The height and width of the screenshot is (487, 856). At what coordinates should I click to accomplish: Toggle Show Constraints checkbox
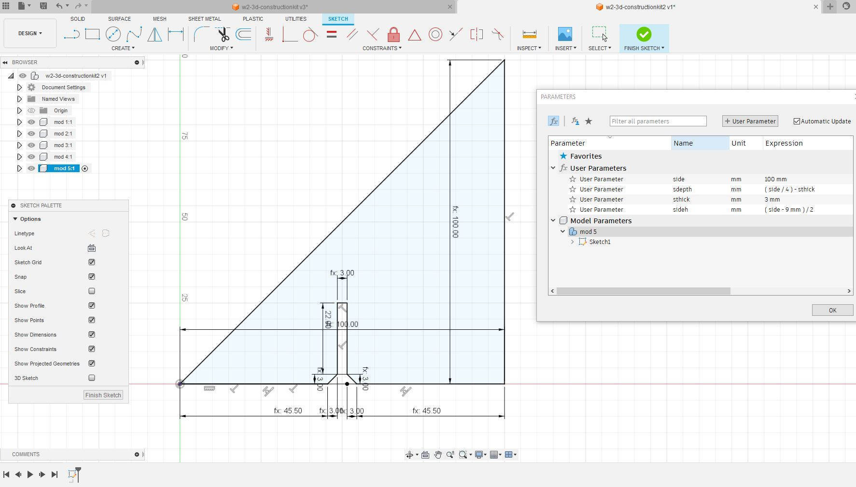[x=92, y=349]
